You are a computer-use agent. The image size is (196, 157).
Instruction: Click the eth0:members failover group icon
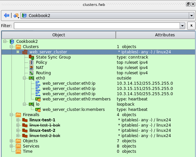click(38, 99)
